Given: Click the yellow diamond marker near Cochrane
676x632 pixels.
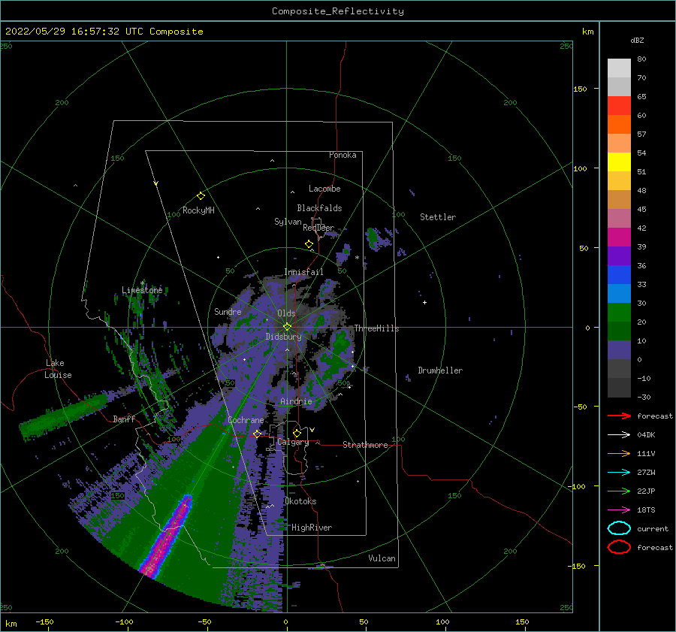Looking at the screenshot, I should click(x=257, y=434).
